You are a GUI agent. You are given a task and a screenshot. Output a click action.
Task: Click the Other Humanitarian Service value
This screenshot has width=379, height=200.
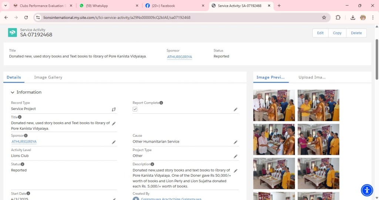156,142
